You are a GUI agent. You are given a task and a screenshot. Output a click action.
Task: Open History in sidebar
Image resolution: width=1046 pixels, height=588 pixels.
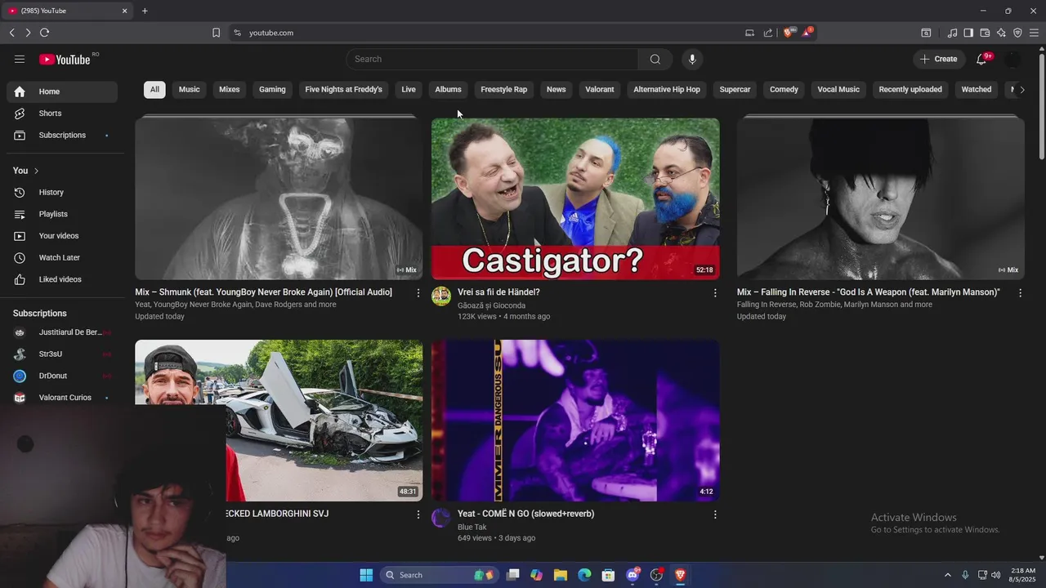coord(62,192)
